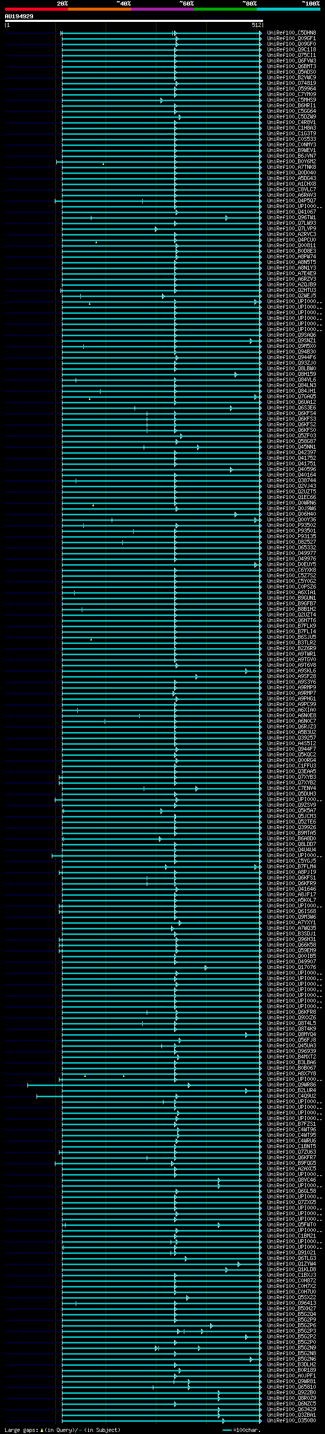
Task: Click the Large gaps legend text
Action: 62,1429
